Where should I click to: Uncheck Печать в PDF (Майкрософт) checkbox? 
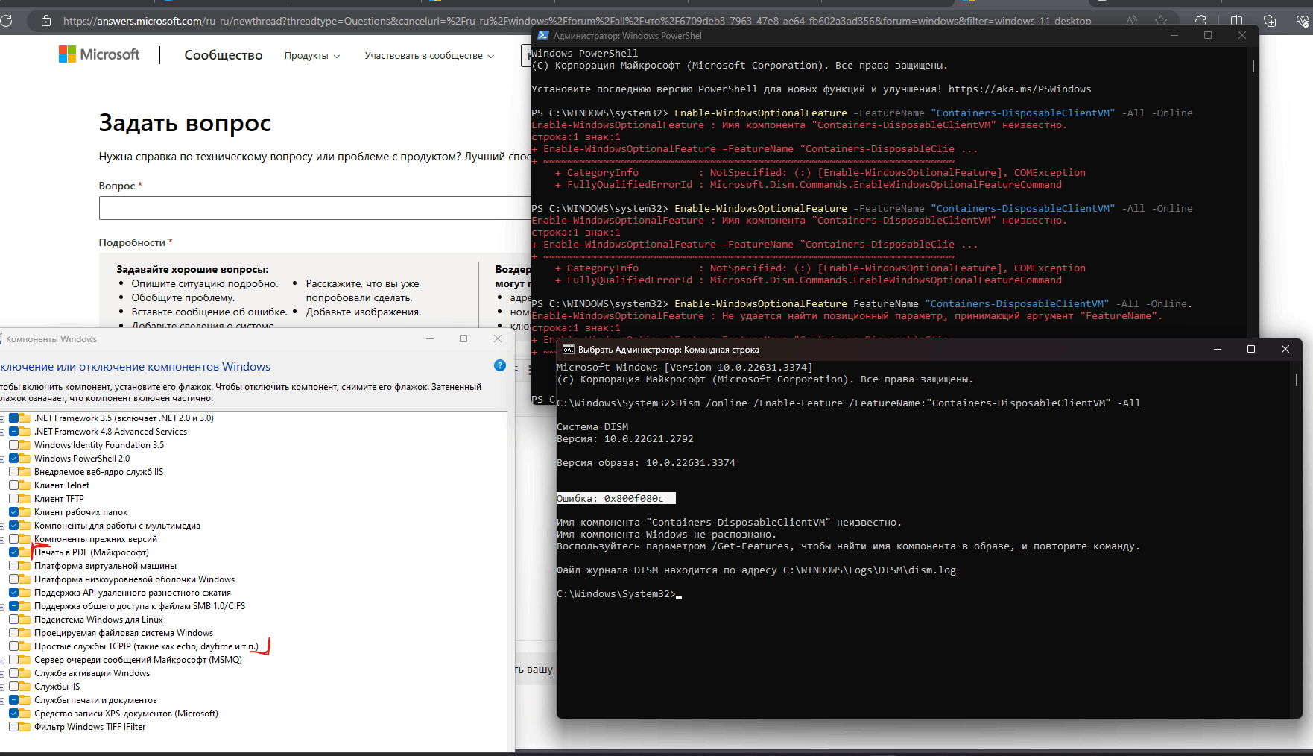[14, 552]
